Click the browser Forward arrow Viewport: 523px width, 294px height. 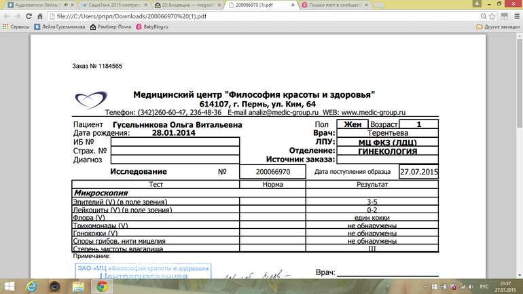tap(18, 16)
